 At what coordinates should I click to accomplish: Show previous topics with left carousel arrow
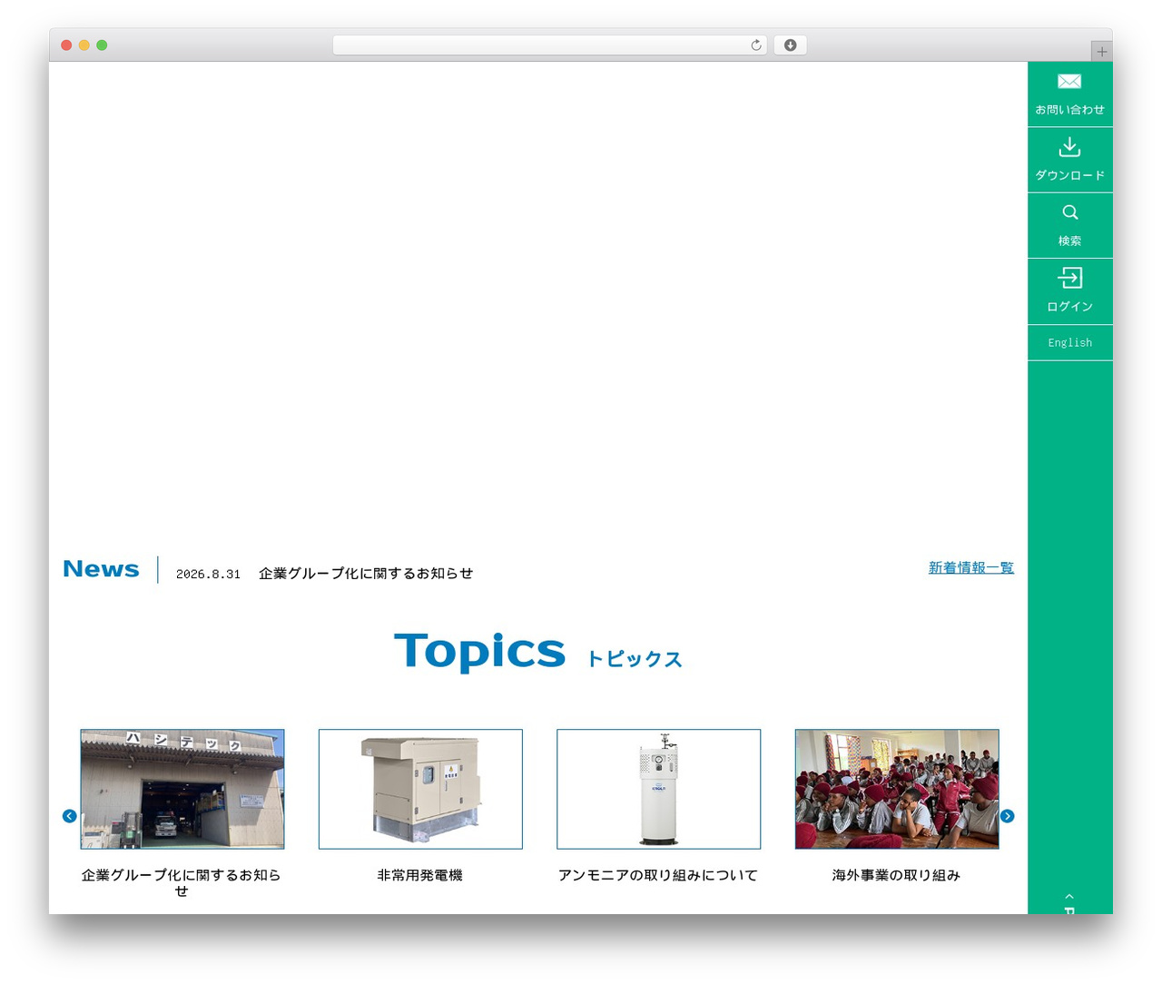pyautogui.click(x=70, y=816)
